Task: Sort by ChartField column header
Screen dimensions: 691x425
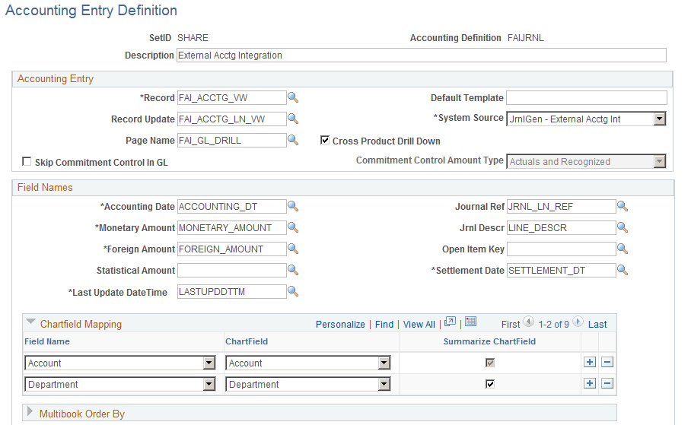Action: [247, 341]
